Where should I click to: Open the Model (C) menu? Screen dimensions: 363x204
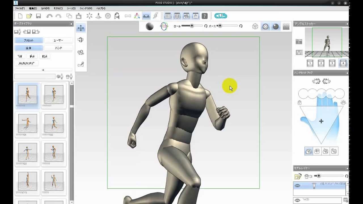[58, 8]
